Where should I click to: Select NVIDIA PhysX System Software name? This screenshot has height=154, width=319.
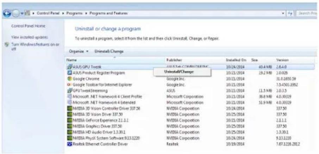pos(106,138)
